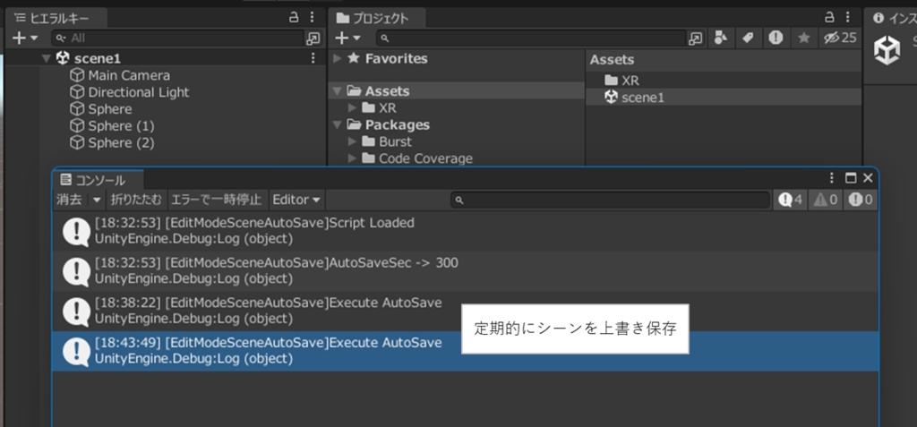Screen dimensions: 917x427
Task: Open the Project create (+) menu
Action: click(348, 38)
